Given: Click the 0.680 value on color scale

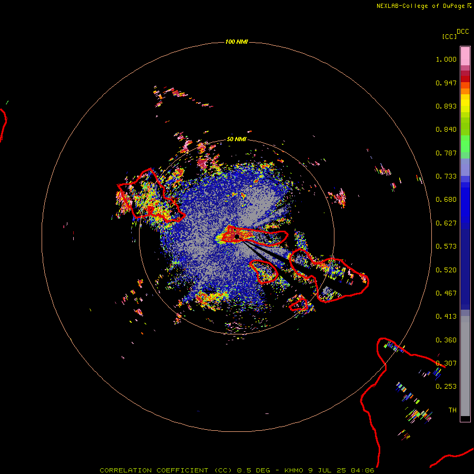Looking at the screenshot, I should pyautogui.click(x=446, y=200).
